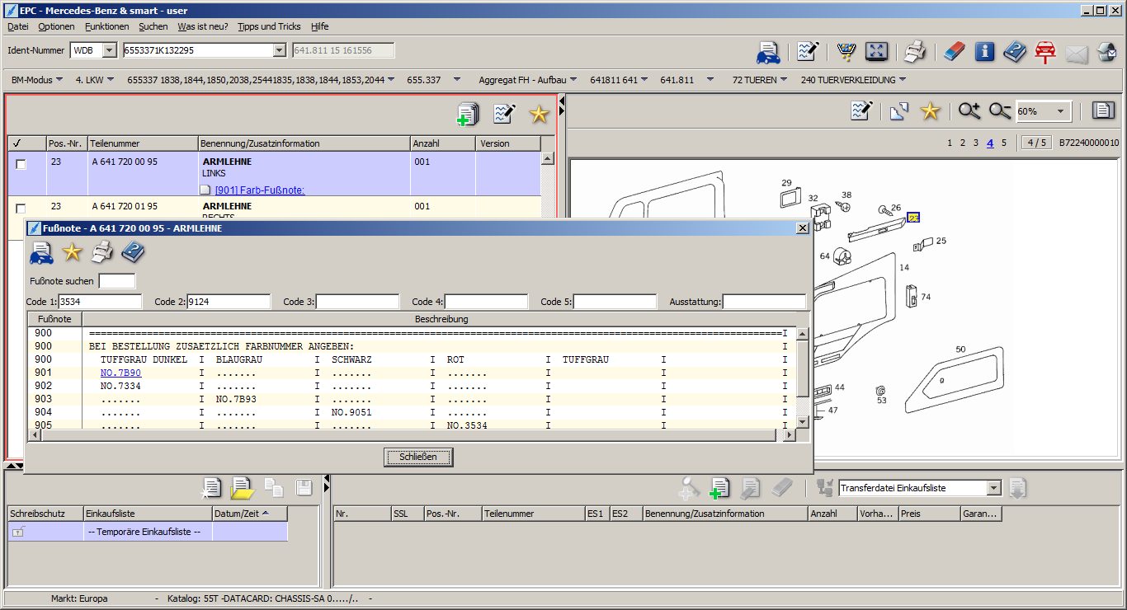The width and height of the screenshot is (1127, 610).
Task: Click add item green plus in shopping list toolbar
Action: pos(719,488)
